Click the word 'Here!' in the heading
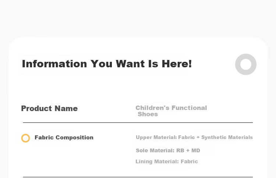Screen dimensions: 276x178 177,64
